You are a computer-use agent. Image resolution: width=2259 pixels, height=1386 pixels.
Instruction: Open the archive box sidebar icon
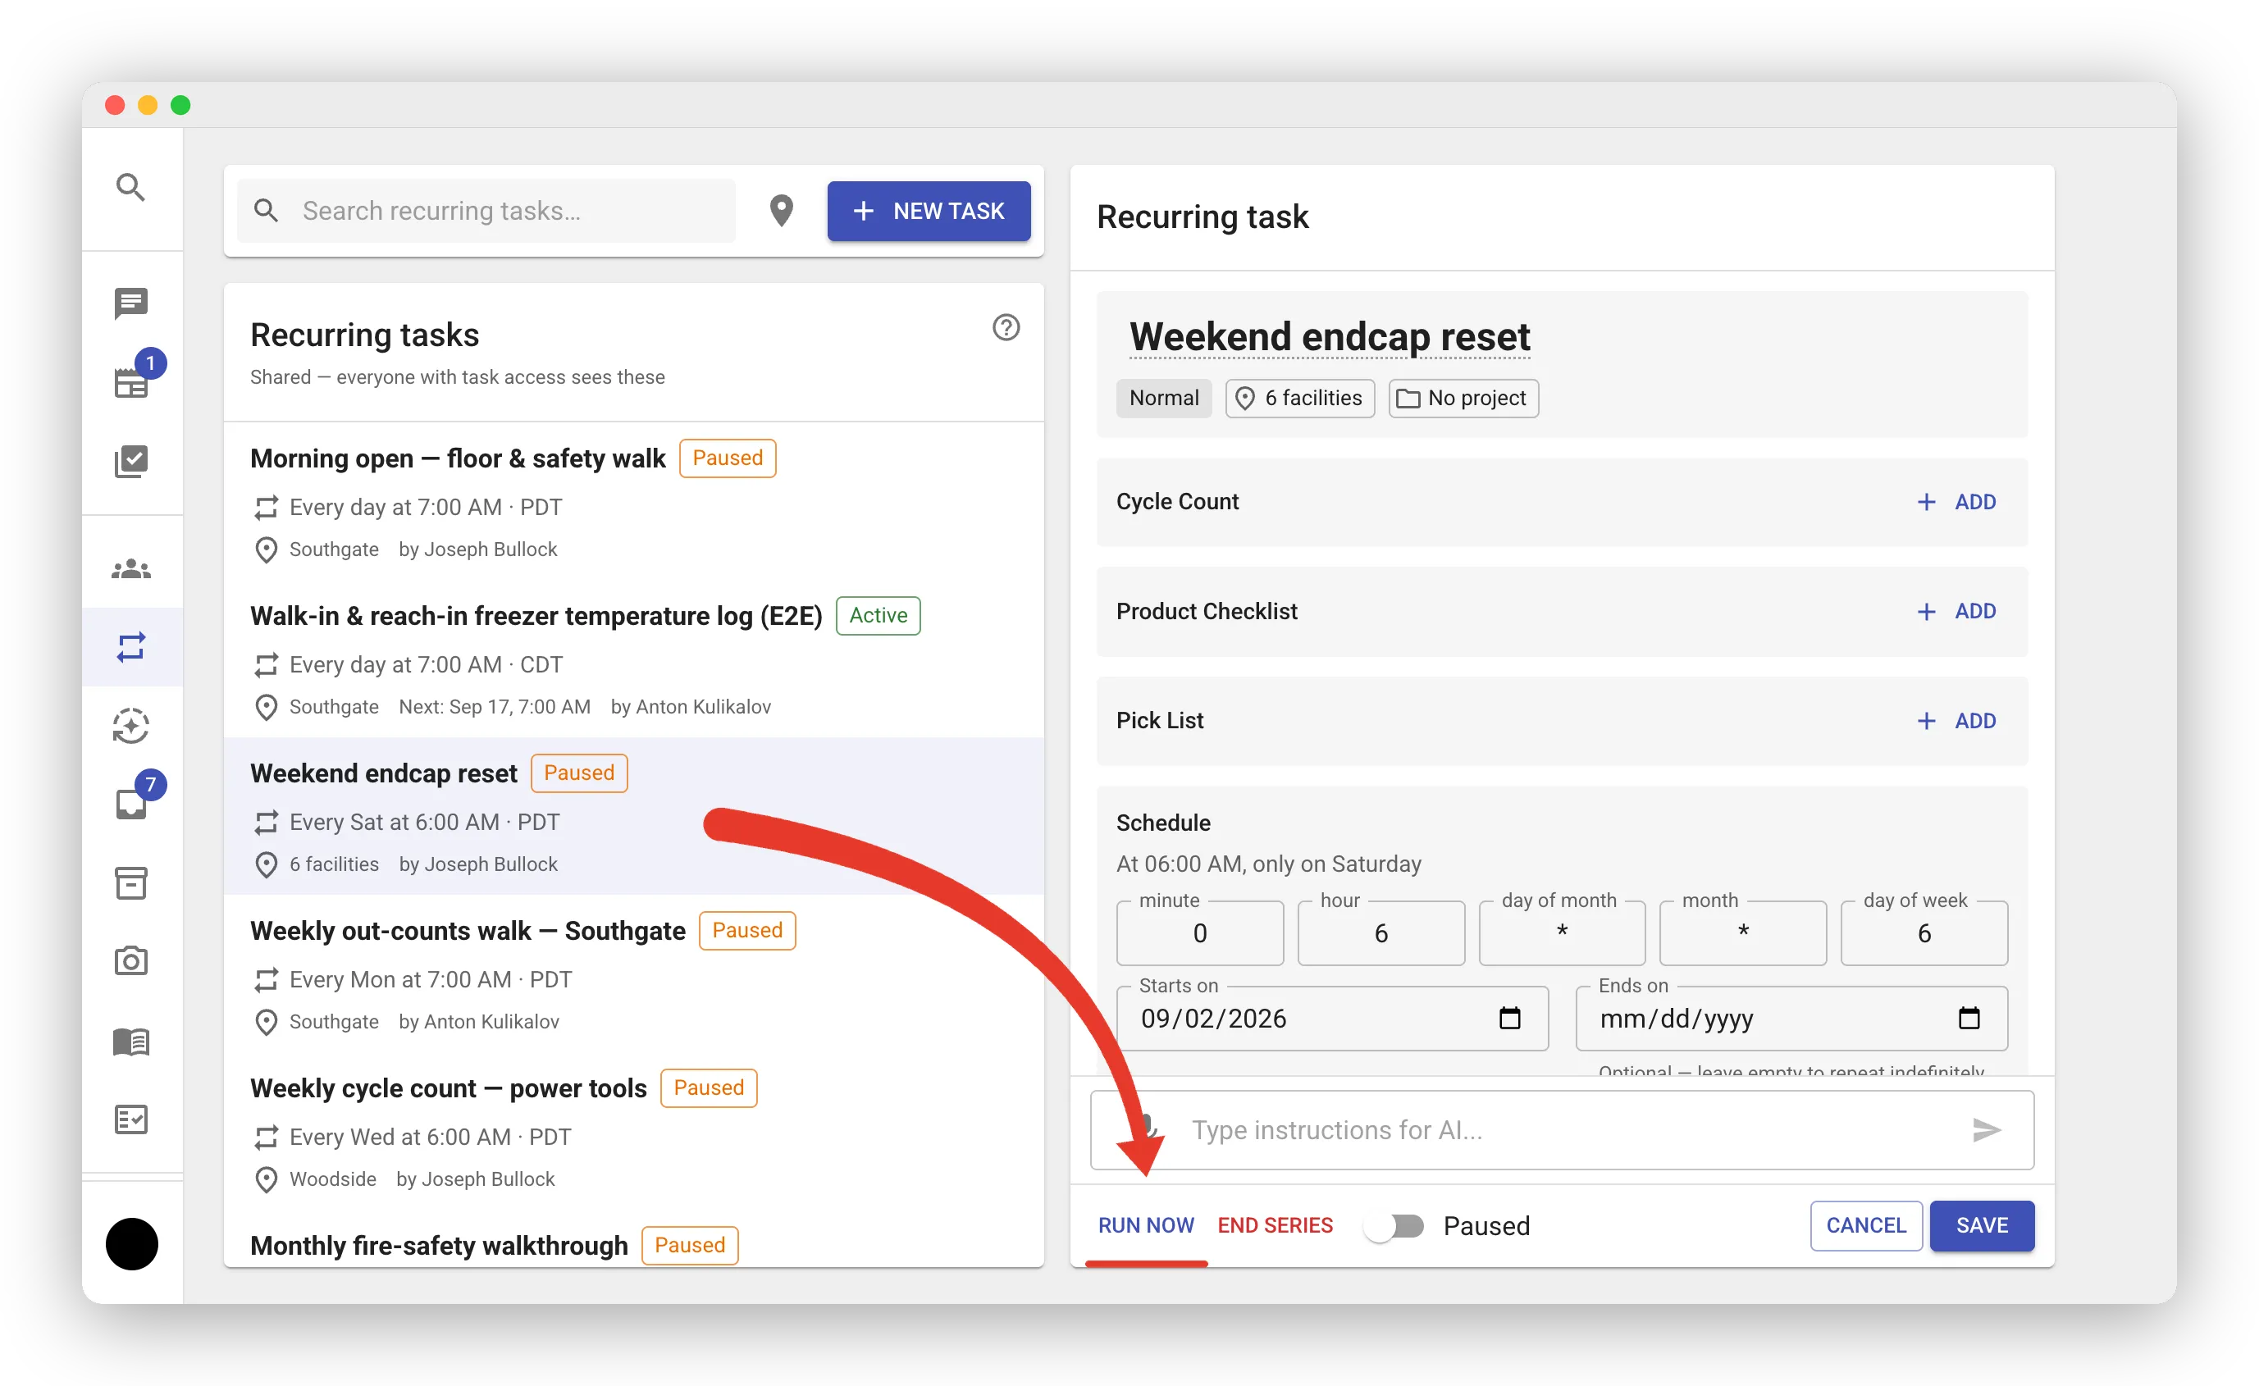point(131,883)
